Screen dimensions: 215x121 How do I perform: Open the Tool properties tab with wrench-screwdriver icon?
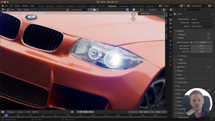[x=171, y=15]
